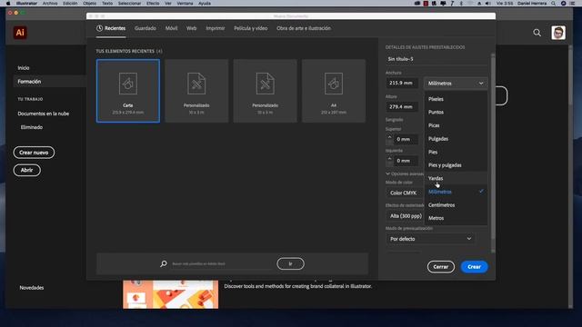Click the Izquierda bleed field 0 mm
Screen dimensions: 582x327
[406, 161]
